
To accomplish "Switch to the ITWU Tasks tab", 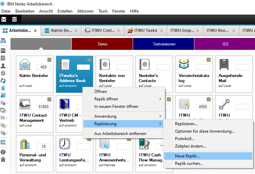I will (x=145, y=31).
